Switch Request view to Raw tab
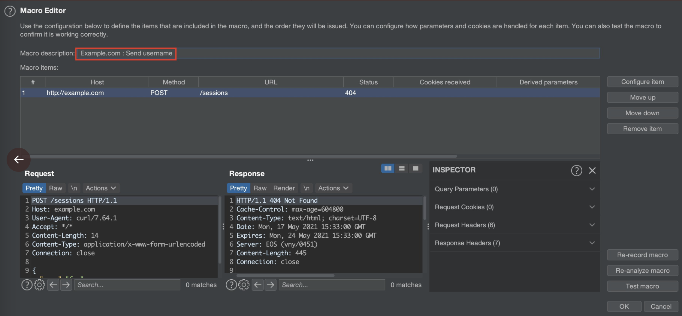Screen dimensions: 682x316 [56, 188]
